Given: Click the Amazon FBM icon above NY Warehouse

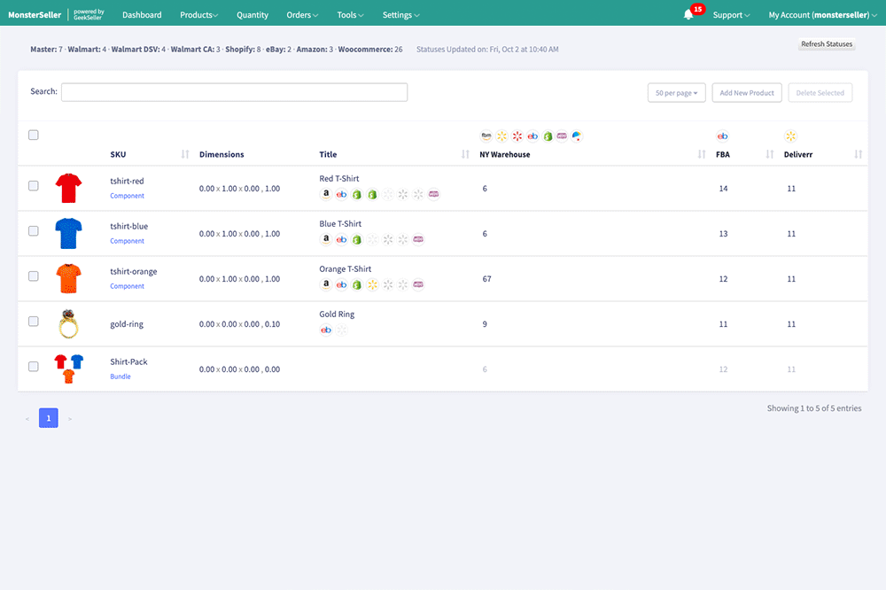Looking at the screenshot, I should (486, 136).
